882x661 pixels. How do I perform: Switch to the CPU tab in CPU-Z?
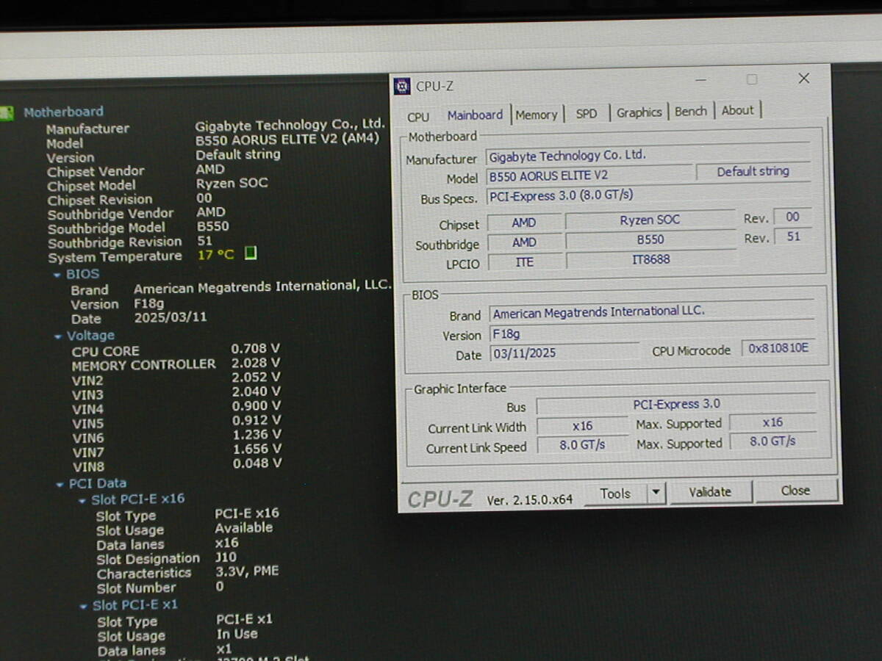[x=418, y=117]
